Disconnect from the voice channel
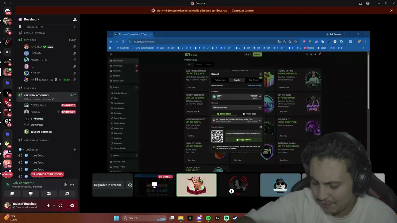 (72, 185)
